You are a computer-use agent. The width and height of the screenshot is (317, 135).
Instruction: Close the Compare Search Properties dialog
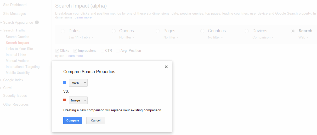click(166, 67)
